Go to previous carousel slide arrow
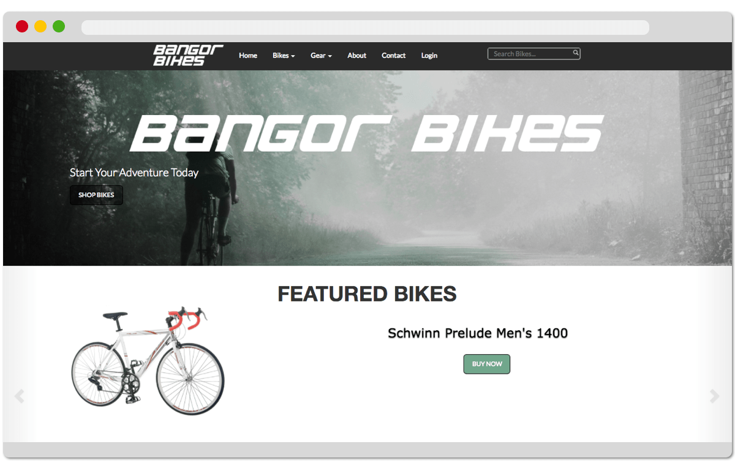This screenshot has width=735, height=466. tap(20, 396)
